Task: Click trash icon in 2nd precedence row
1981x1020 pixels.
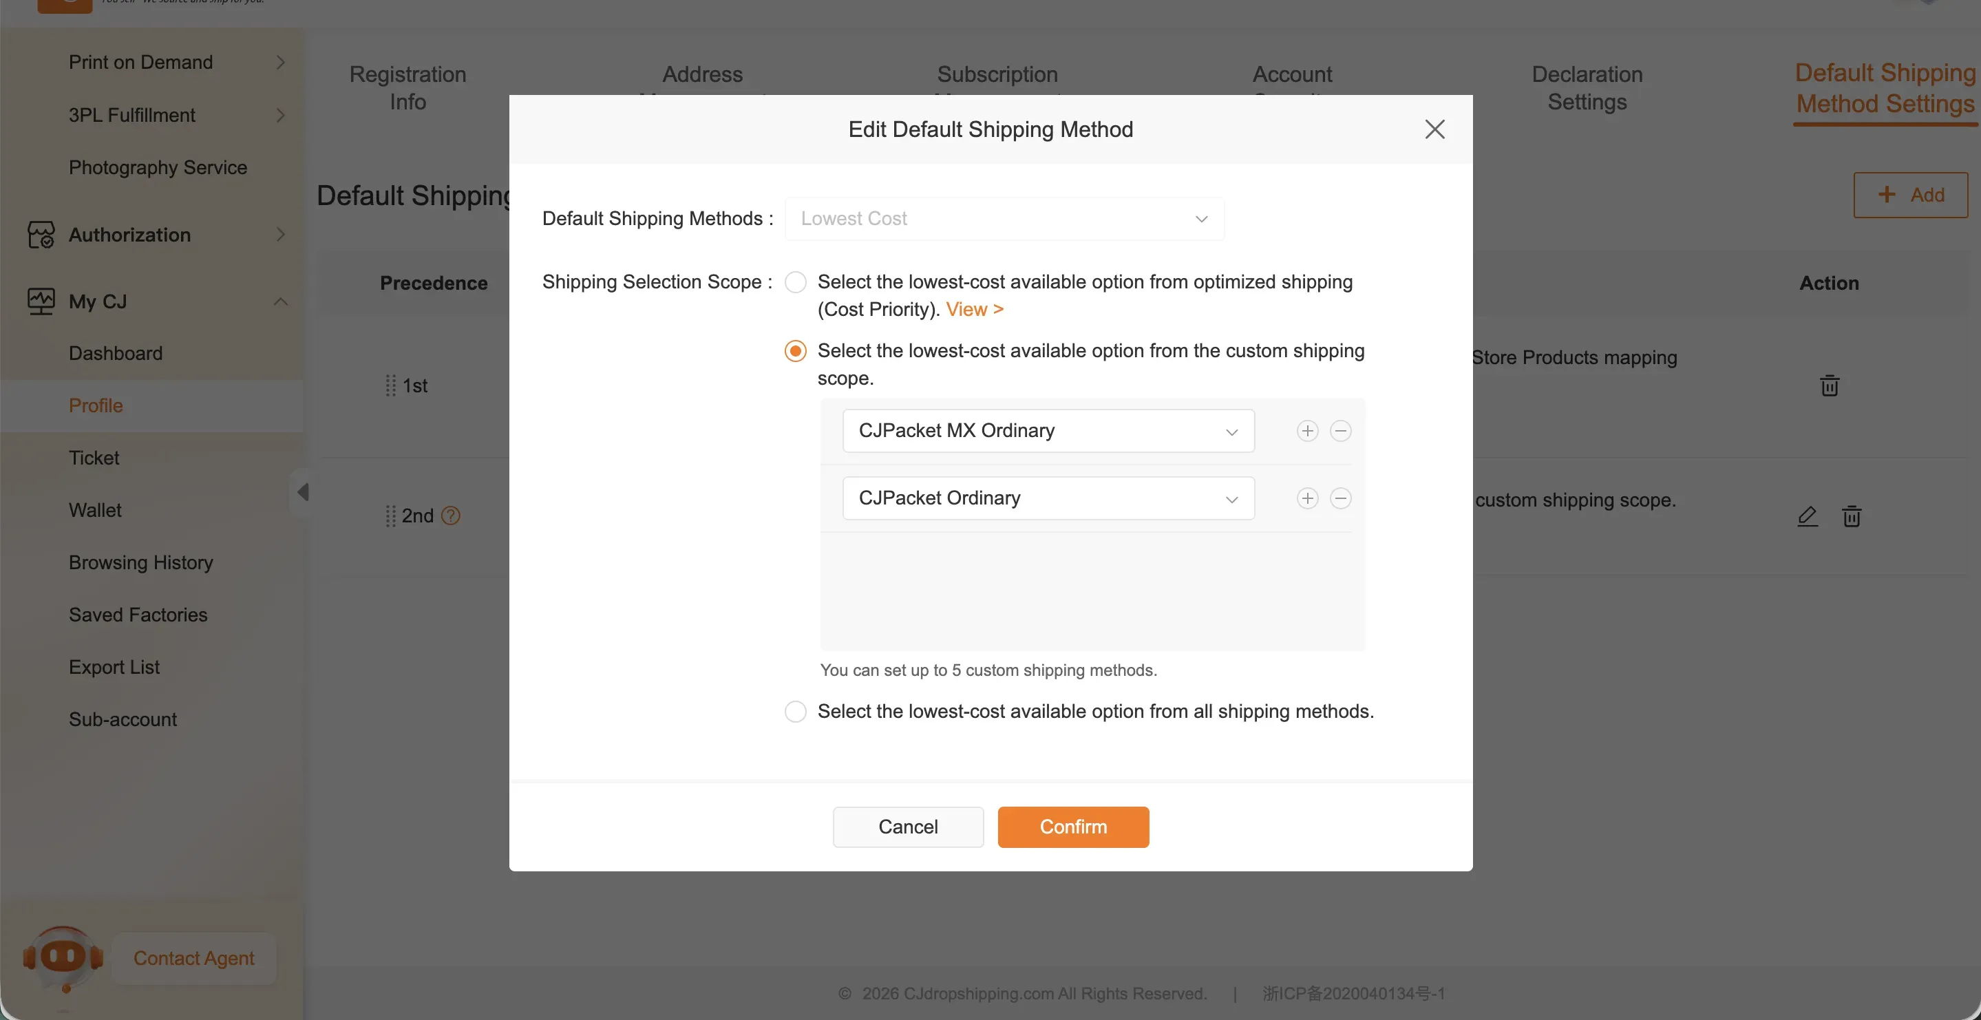Action: coord(1851,516)
